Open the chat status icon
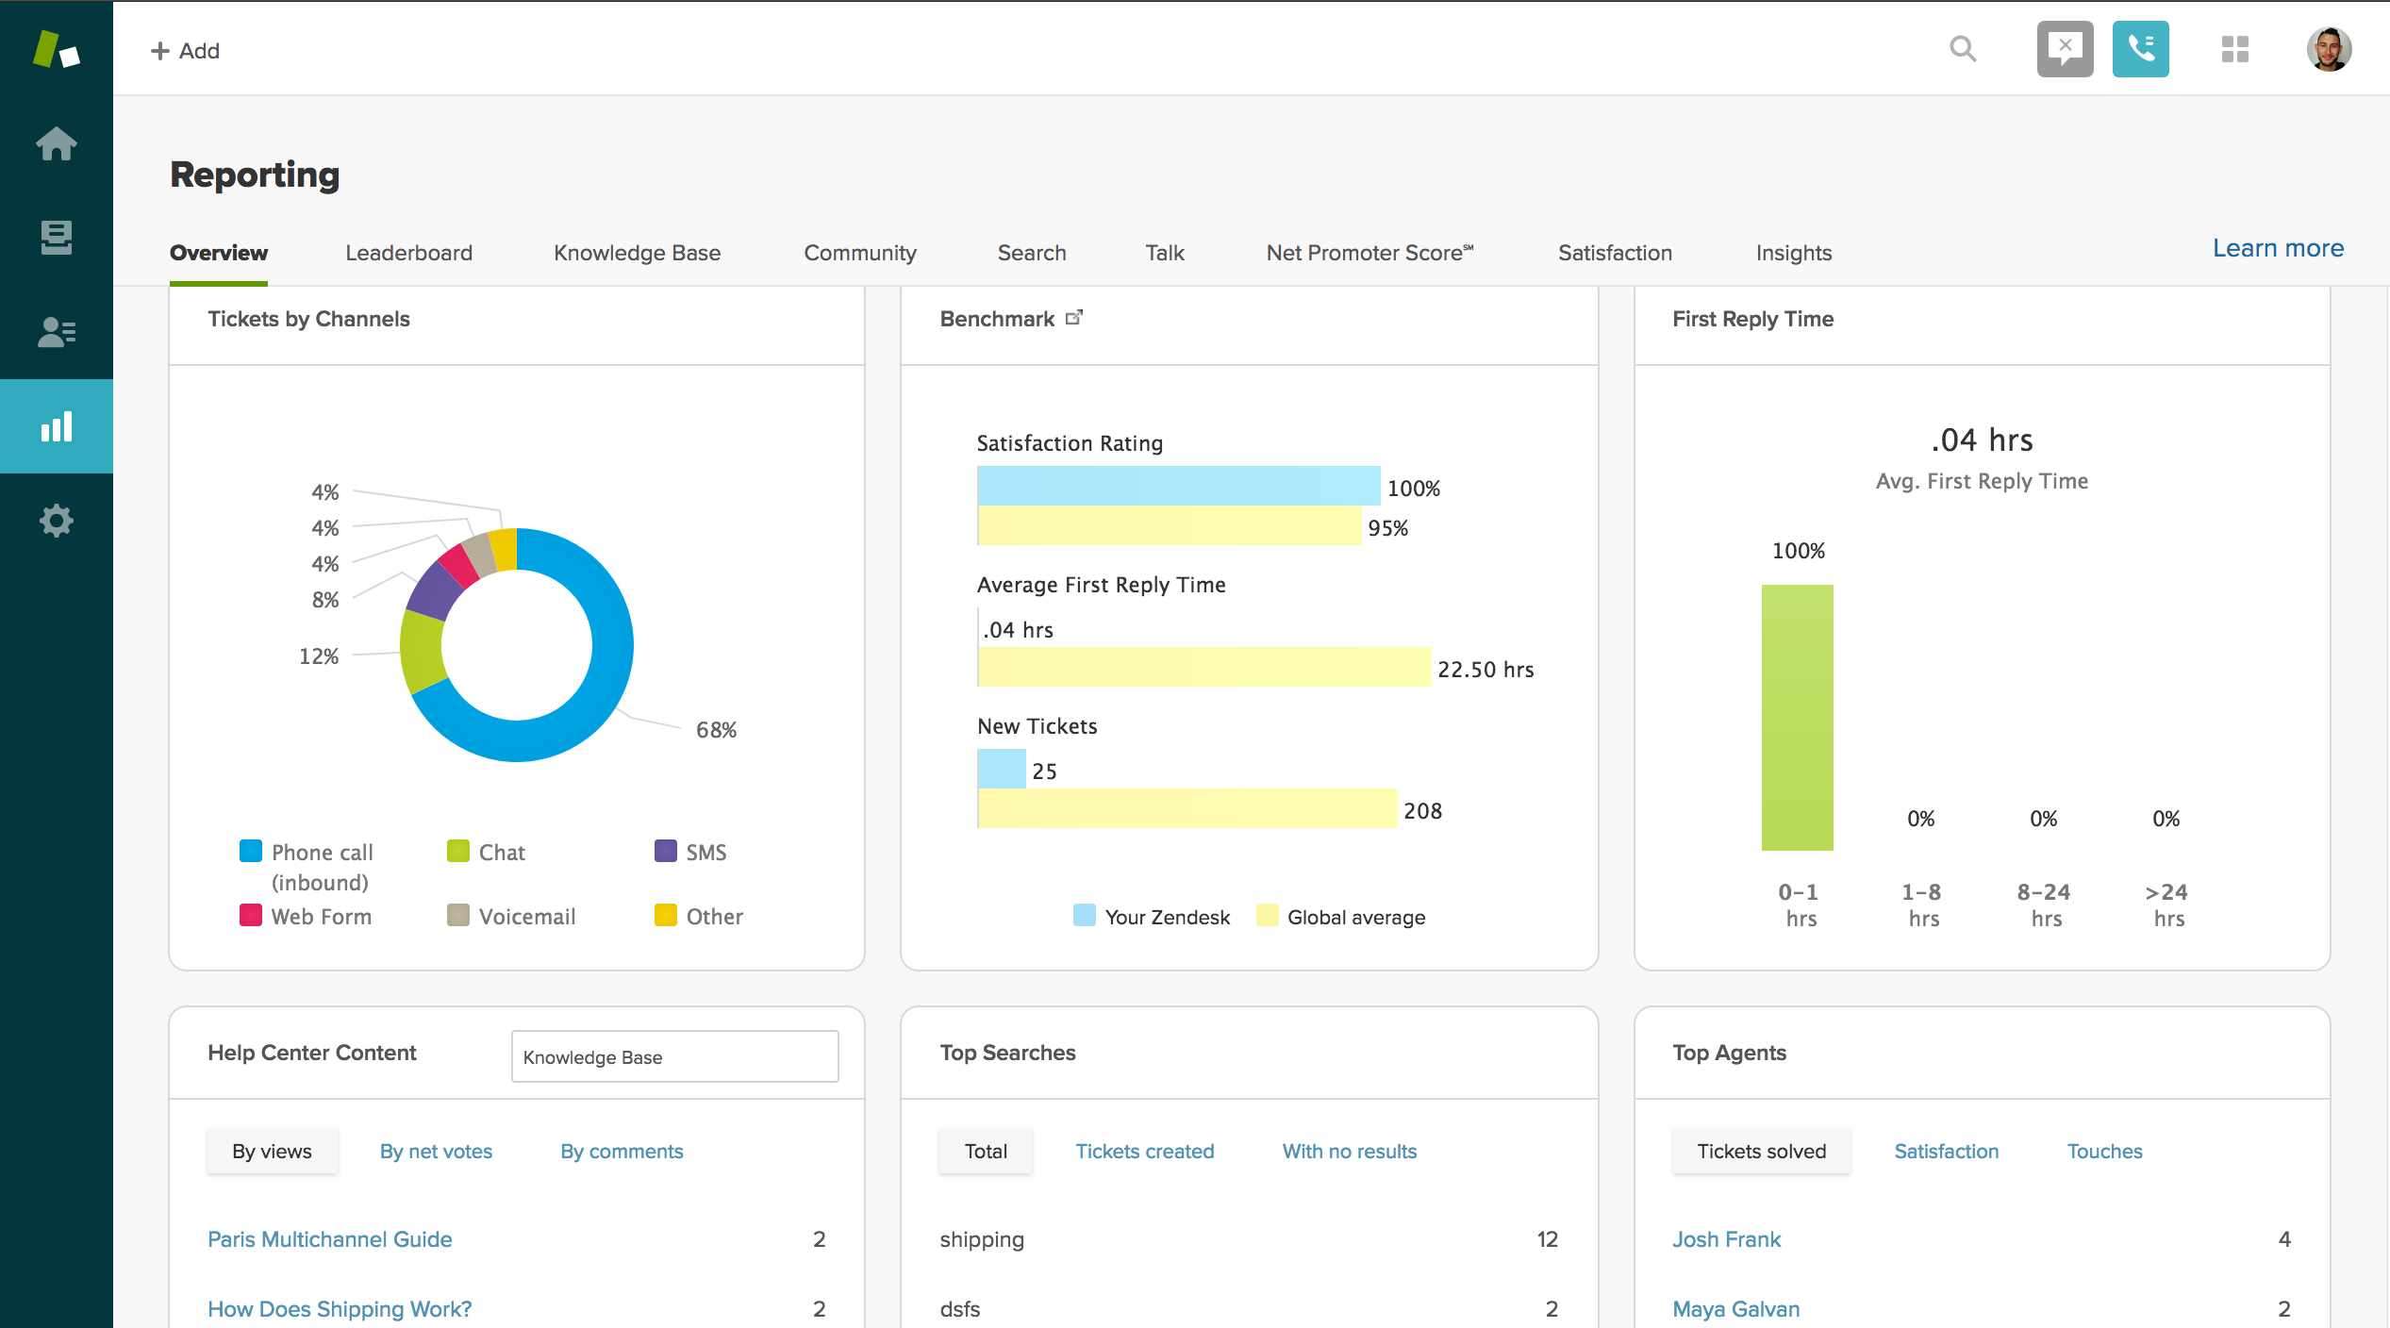The height and width of the screenshot is (1328, 2390). coord(2065,49)
